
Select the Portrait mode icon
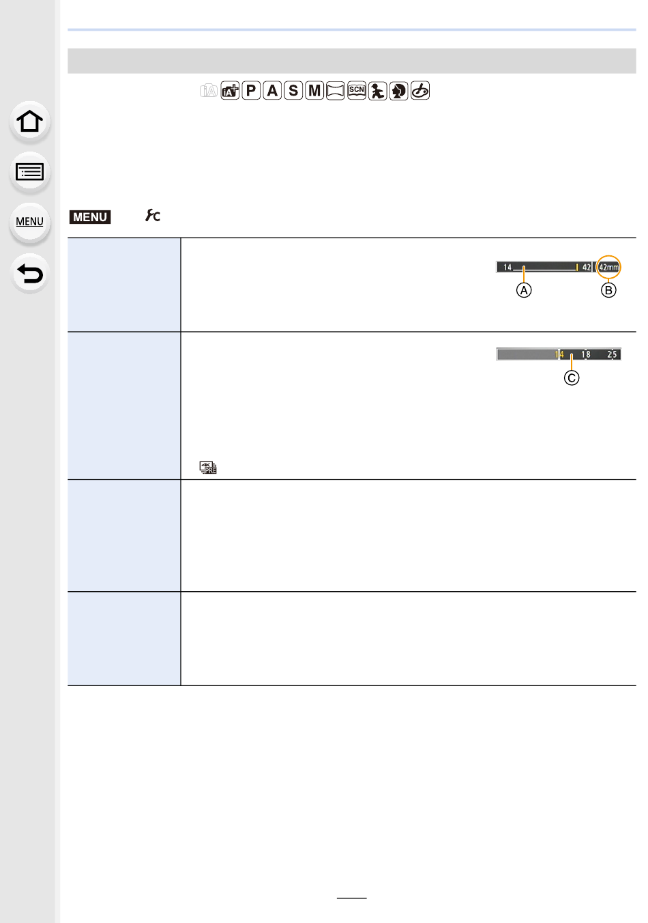pyautogui.click(x=399, y=91)
